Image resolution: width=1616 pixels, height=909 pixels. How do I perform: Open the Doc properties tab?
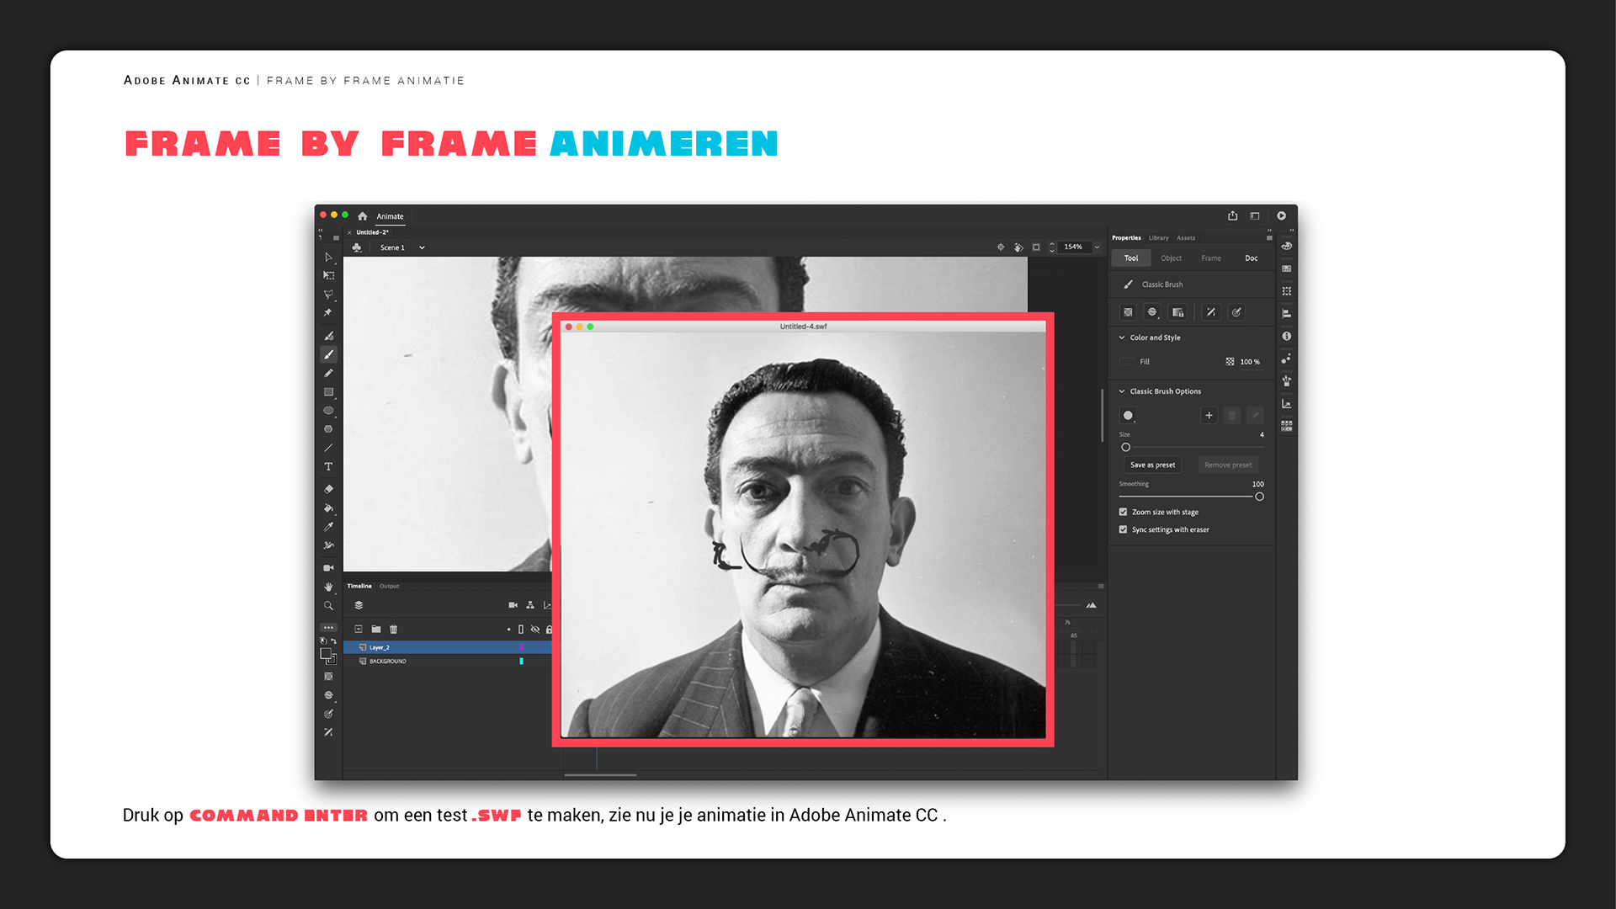(x=1251, y=258)
